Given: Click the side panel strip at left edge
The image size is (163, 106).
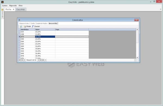Looking at the screenshot, I should (x=2, y=14).
